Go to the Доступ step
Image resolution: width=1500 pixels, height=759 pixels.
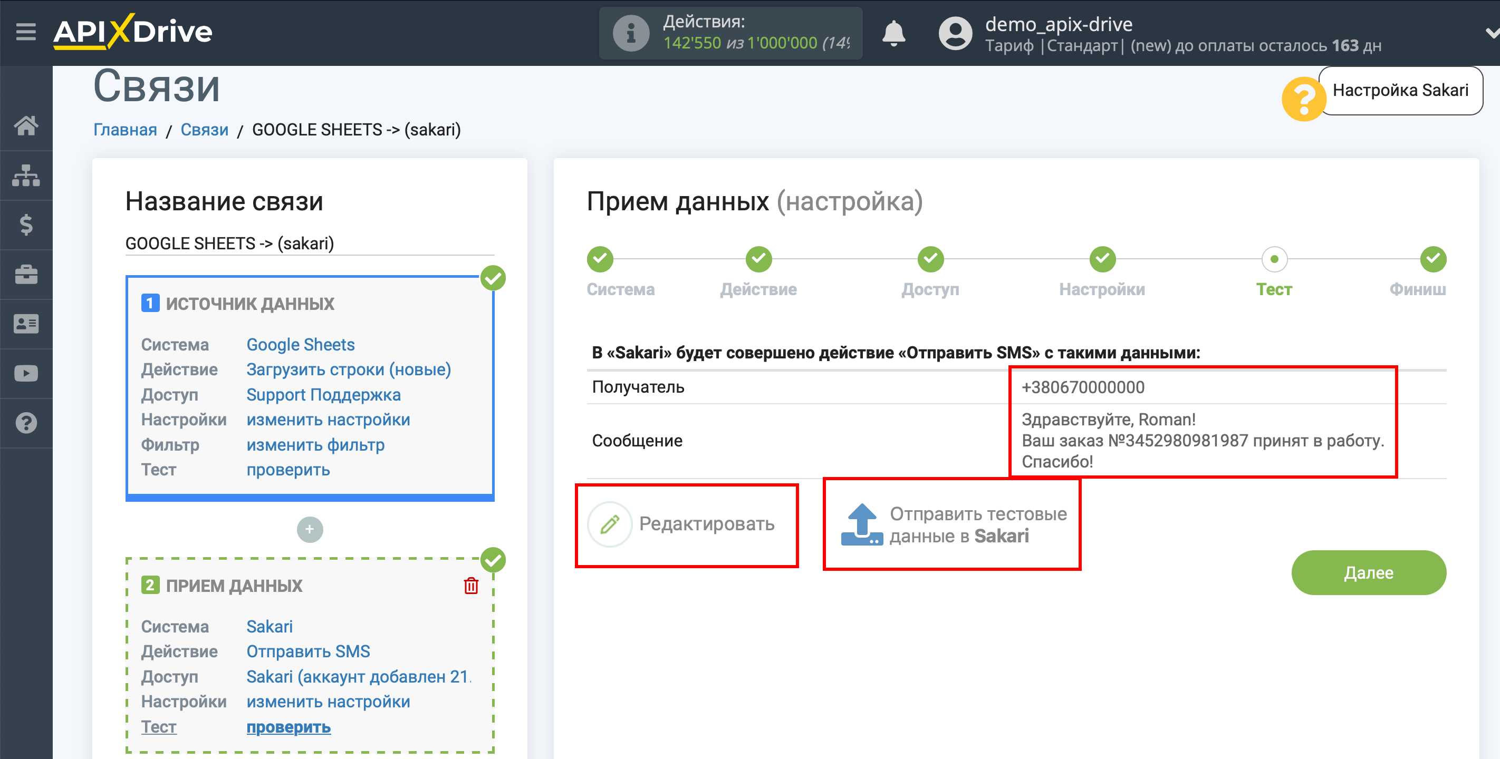(930, 259)
